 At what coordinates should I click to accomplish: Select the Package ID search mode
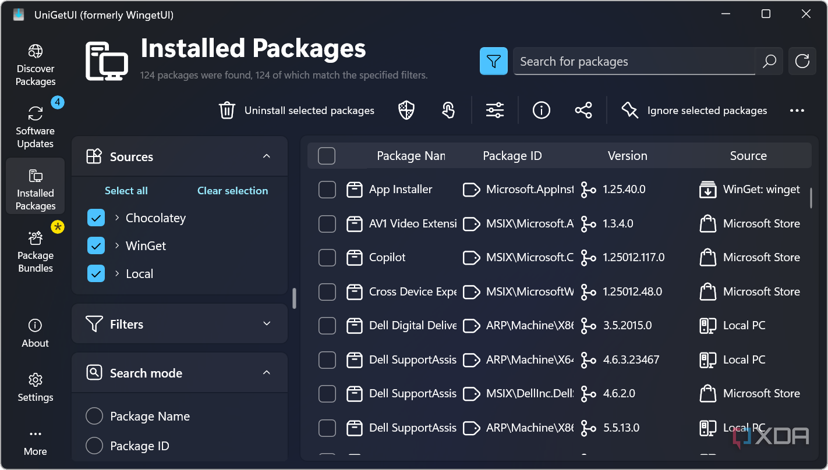(x=94, y=446)
